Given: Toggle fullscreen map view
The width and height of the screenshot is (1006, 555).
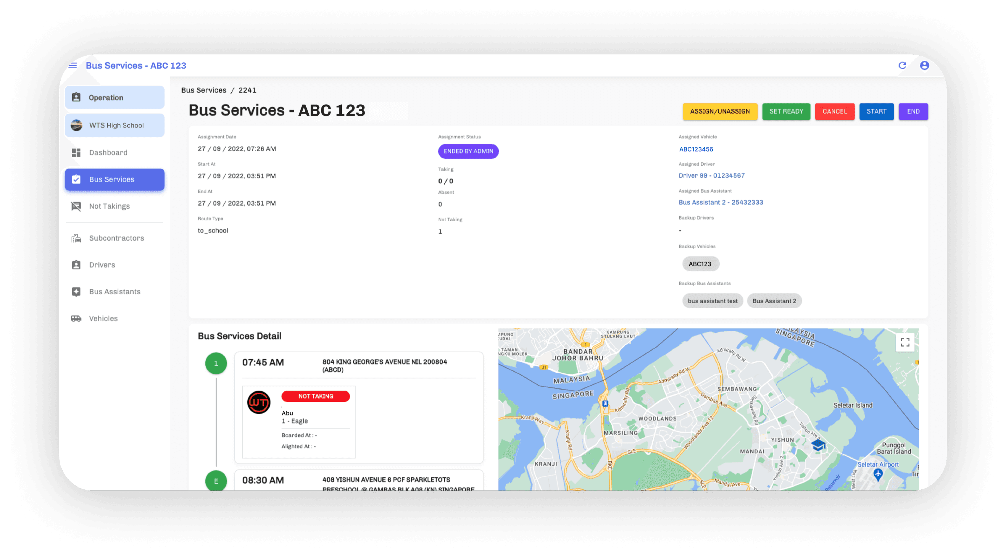Looking at the screenshot, I should tap(905, 343).
